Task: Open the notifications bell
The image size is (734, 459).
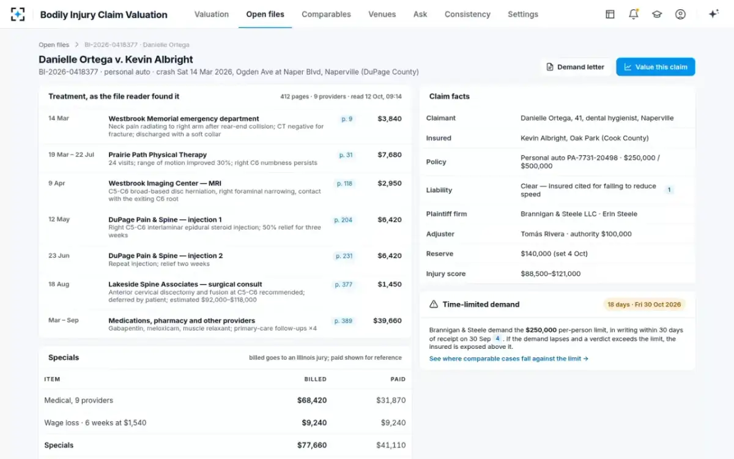Action: pos(634,14)
